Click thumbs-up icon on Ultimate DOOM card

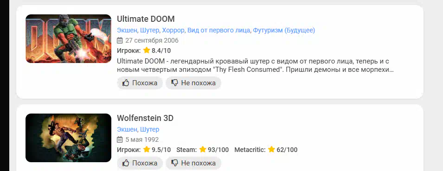pos(126,83)
